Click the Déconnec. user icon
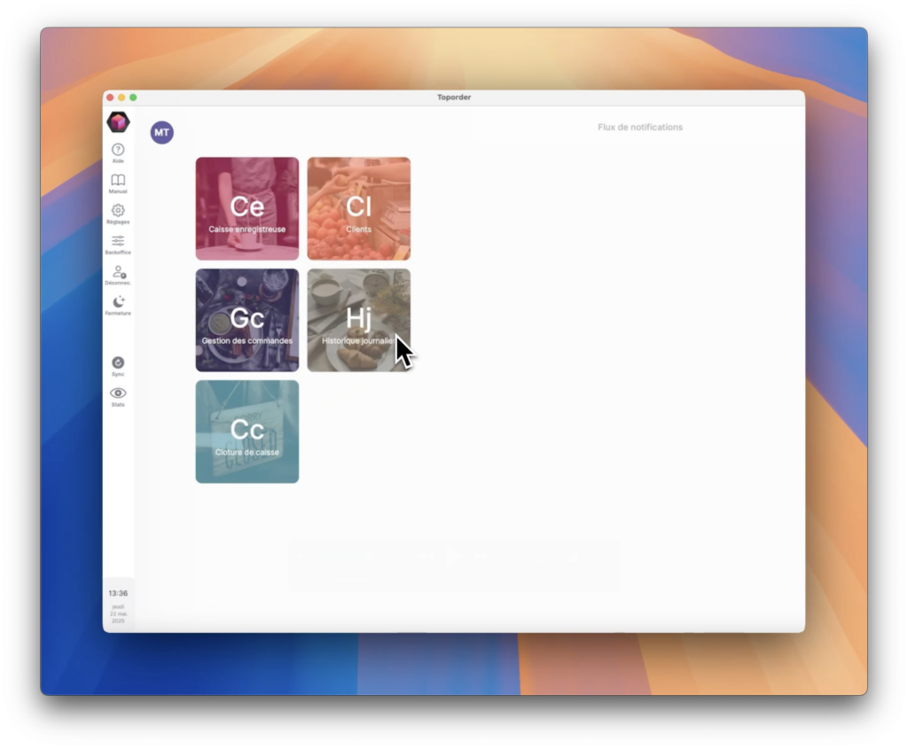 [118, 272]
